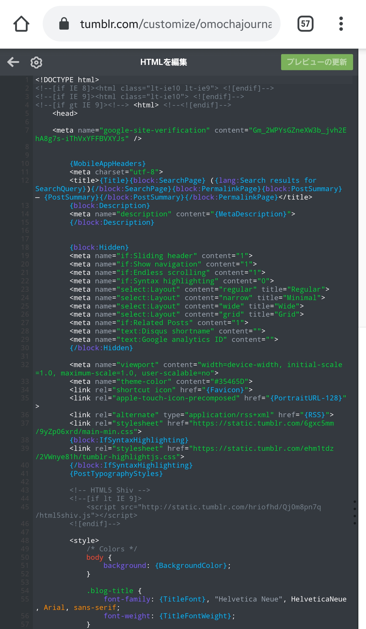Go back with the left arrow icon
The image size is (366, 629).
pos(13,62)
